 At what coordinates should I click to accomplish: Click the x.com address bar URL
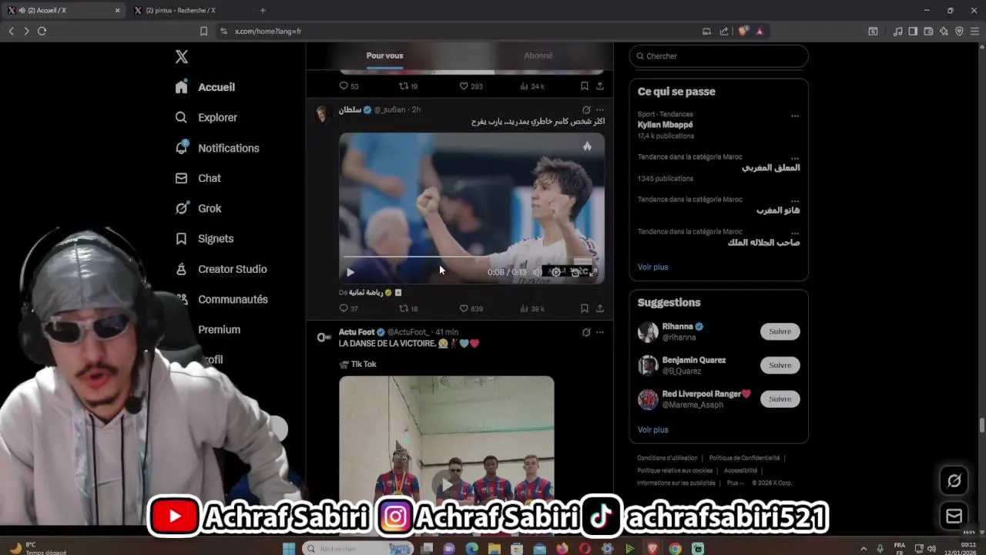tap(267, 32)
